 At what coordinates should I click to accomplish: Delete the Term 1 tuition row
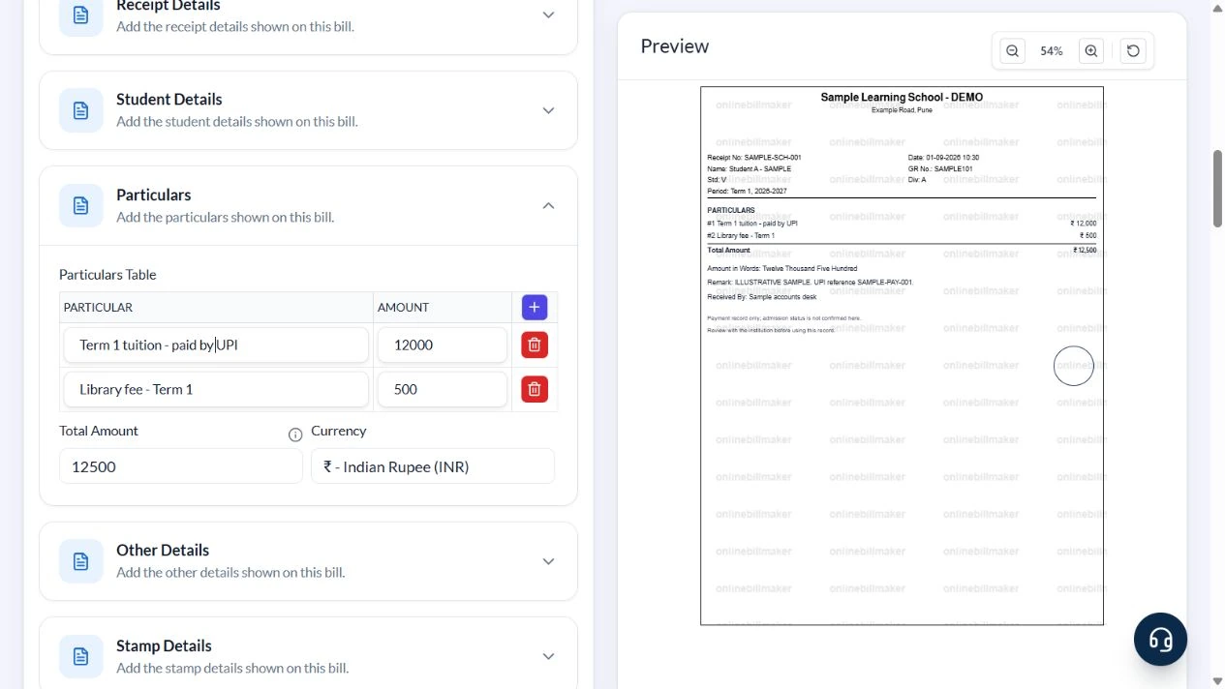pyautogui.click(x=534, y=344)
